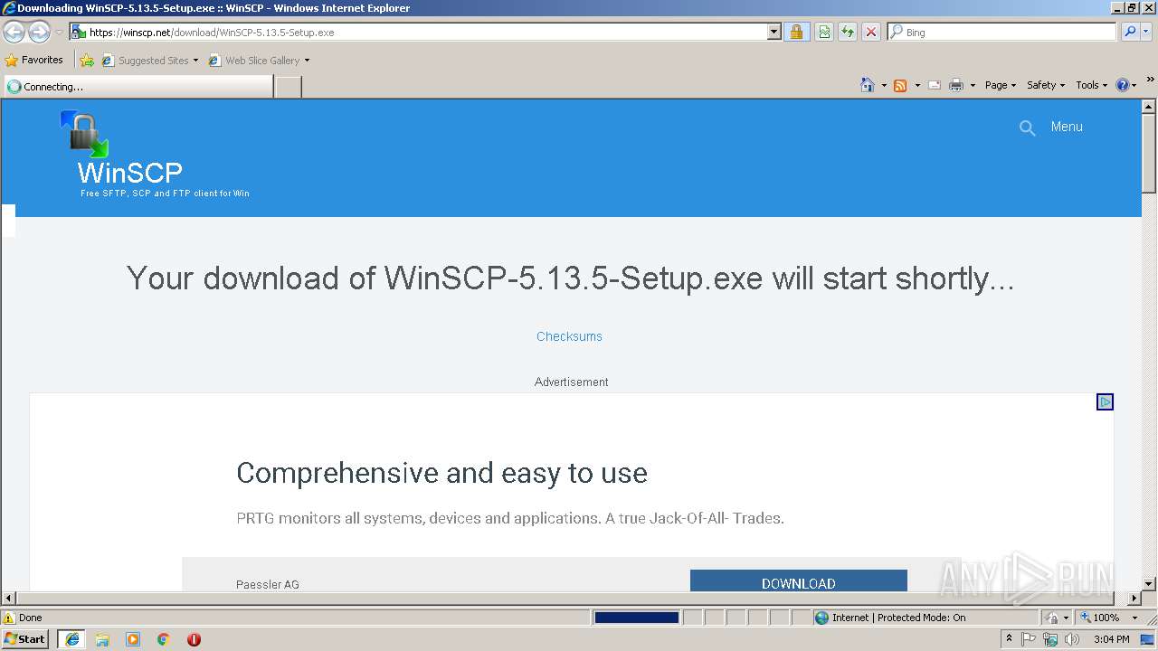Open the Page menu

1000,85
